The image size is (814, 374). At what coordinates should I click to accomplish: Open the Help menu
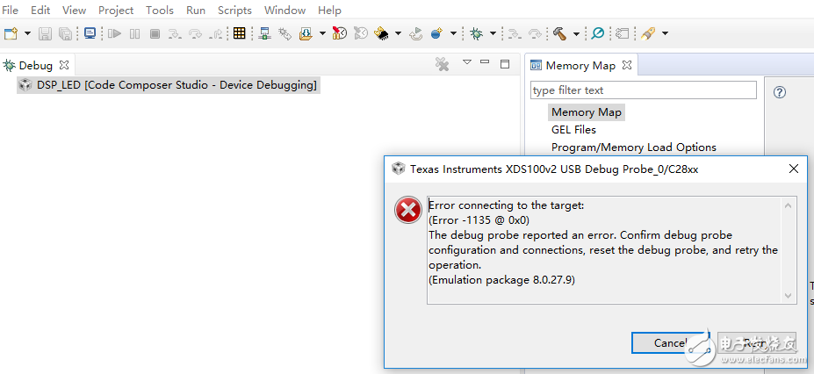click(329, 10)
